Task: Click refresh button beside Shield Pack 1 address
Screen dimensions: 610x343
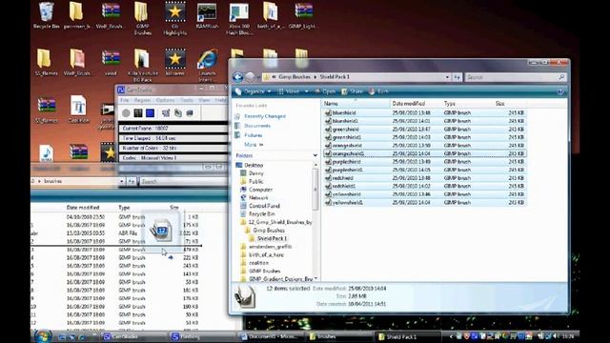Action: (x=457, y=77)
